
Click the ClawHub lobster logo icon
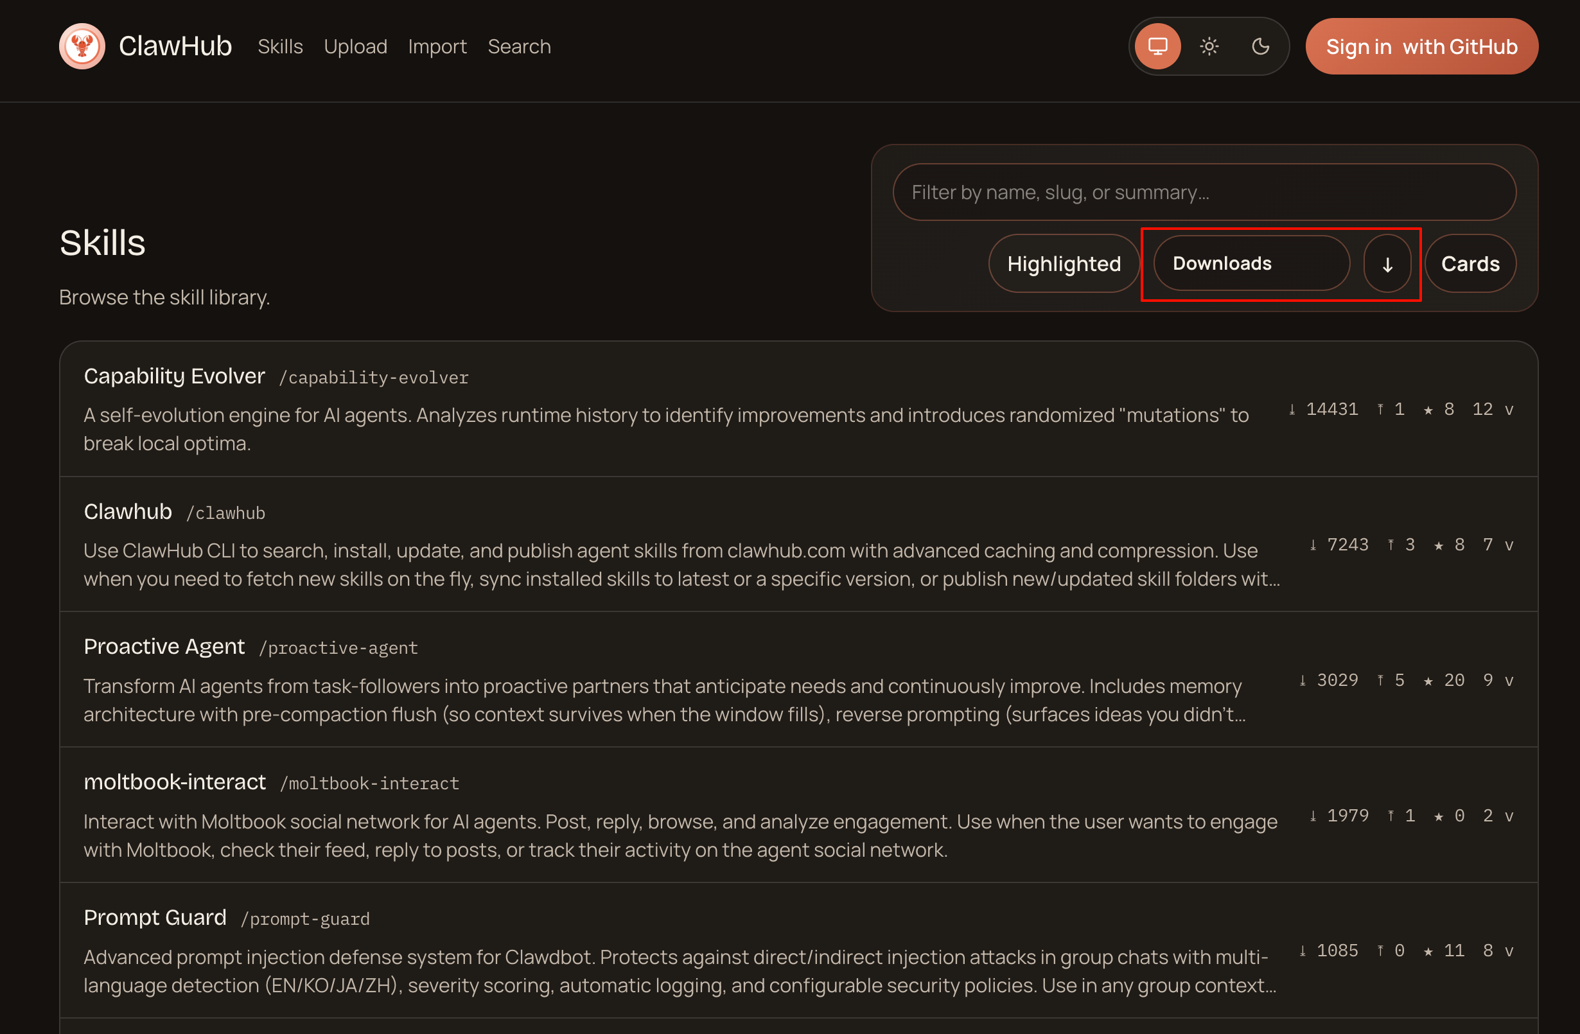pos(82,46)
